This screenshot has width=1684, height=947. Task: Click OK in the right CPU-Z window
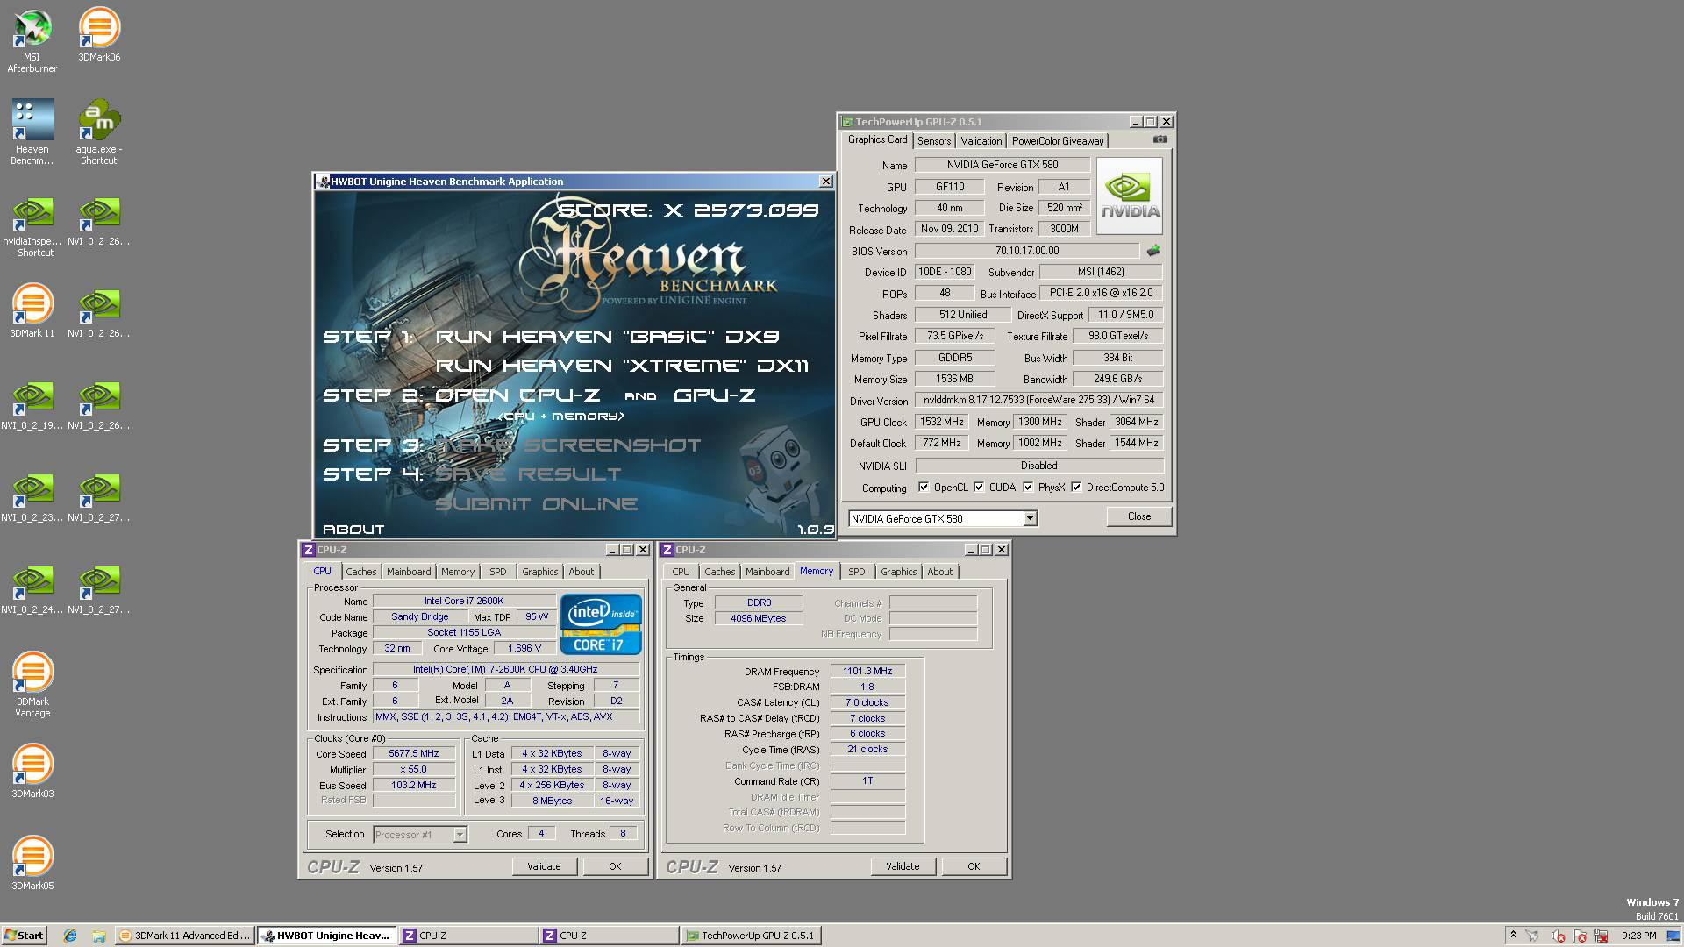tap(974, 866)
